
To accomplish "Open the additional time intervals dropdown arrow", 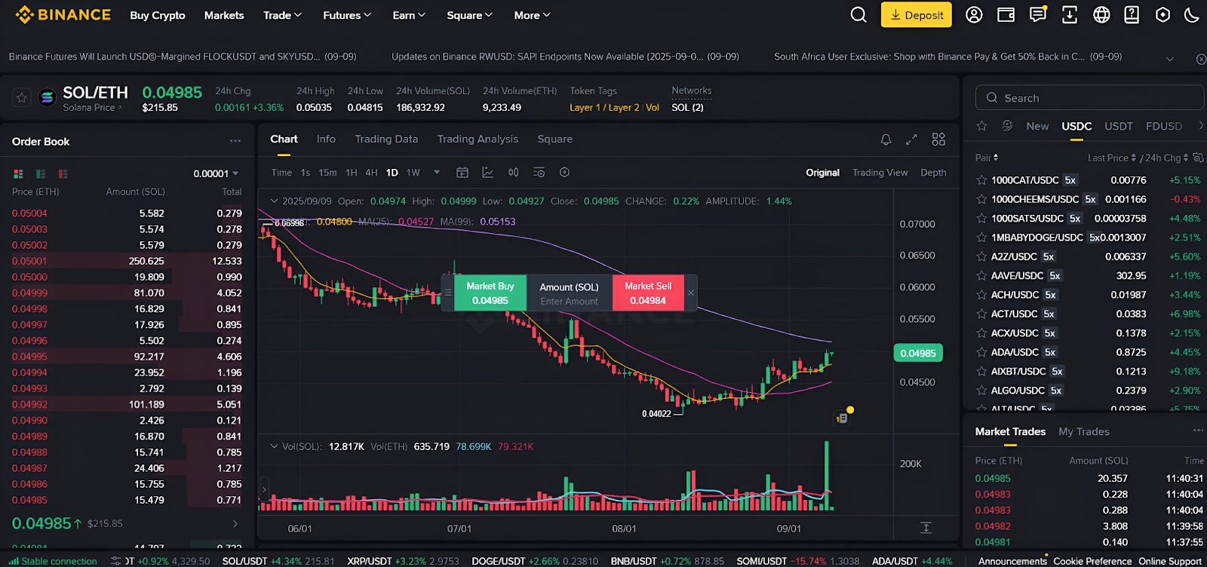I will [437, 173].
